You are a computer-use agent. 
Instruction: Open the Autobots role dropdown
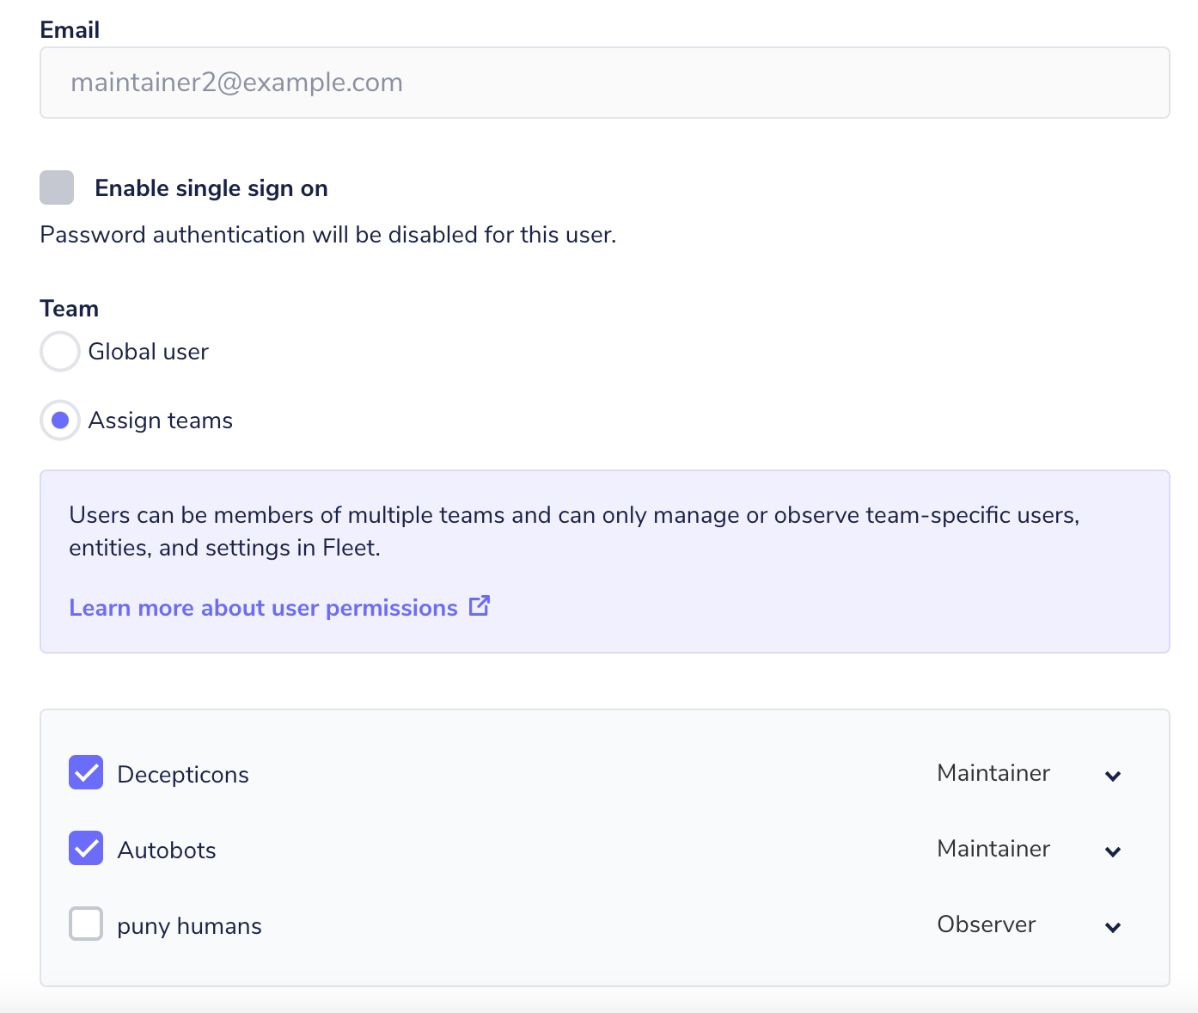pyautogui.click(x=1030, y=850)
